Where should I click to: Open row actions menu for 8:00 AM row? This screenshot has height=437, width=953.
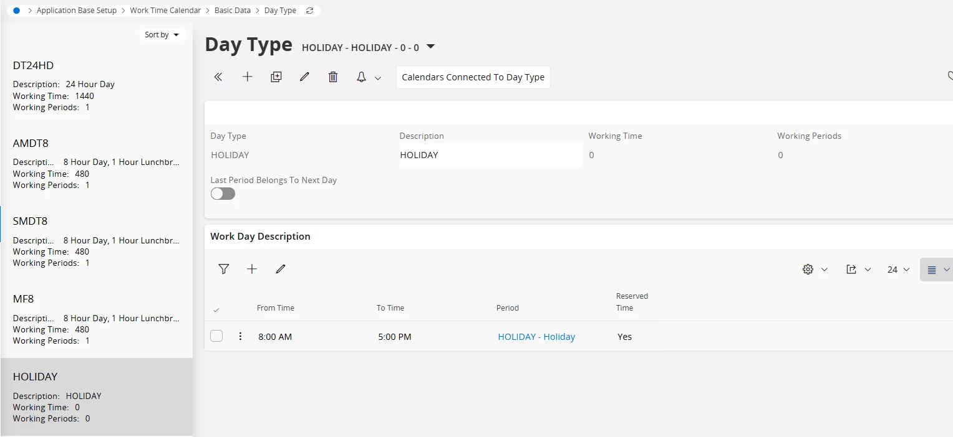[240, 336]
